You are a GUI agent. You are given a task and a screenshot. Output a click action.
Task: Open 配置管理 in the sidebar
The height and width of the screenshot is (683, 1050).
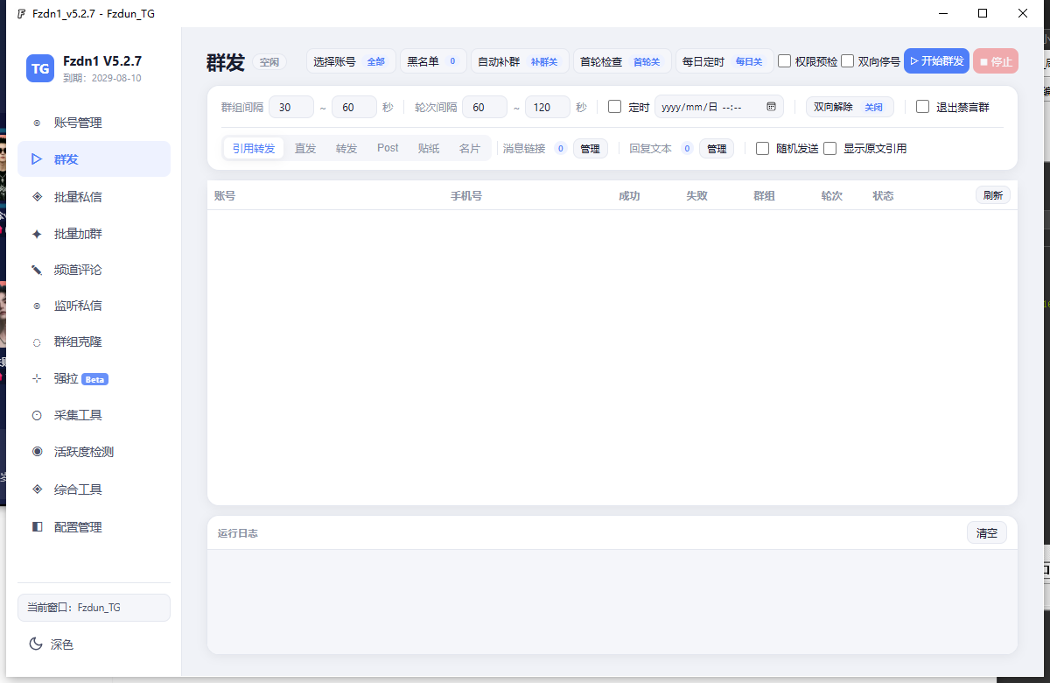(x=94, y=527)
